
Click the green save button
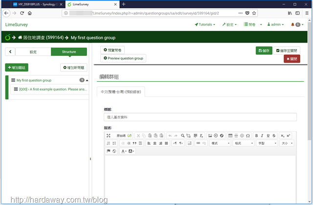coord(264,51)
